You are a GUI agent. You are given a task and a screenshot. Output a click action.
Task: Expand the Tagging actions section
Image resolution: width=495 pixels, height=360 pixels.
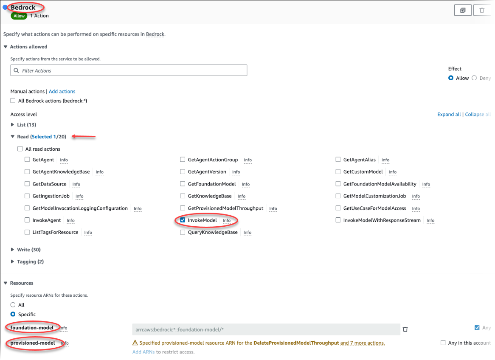[x=12, y=262]
